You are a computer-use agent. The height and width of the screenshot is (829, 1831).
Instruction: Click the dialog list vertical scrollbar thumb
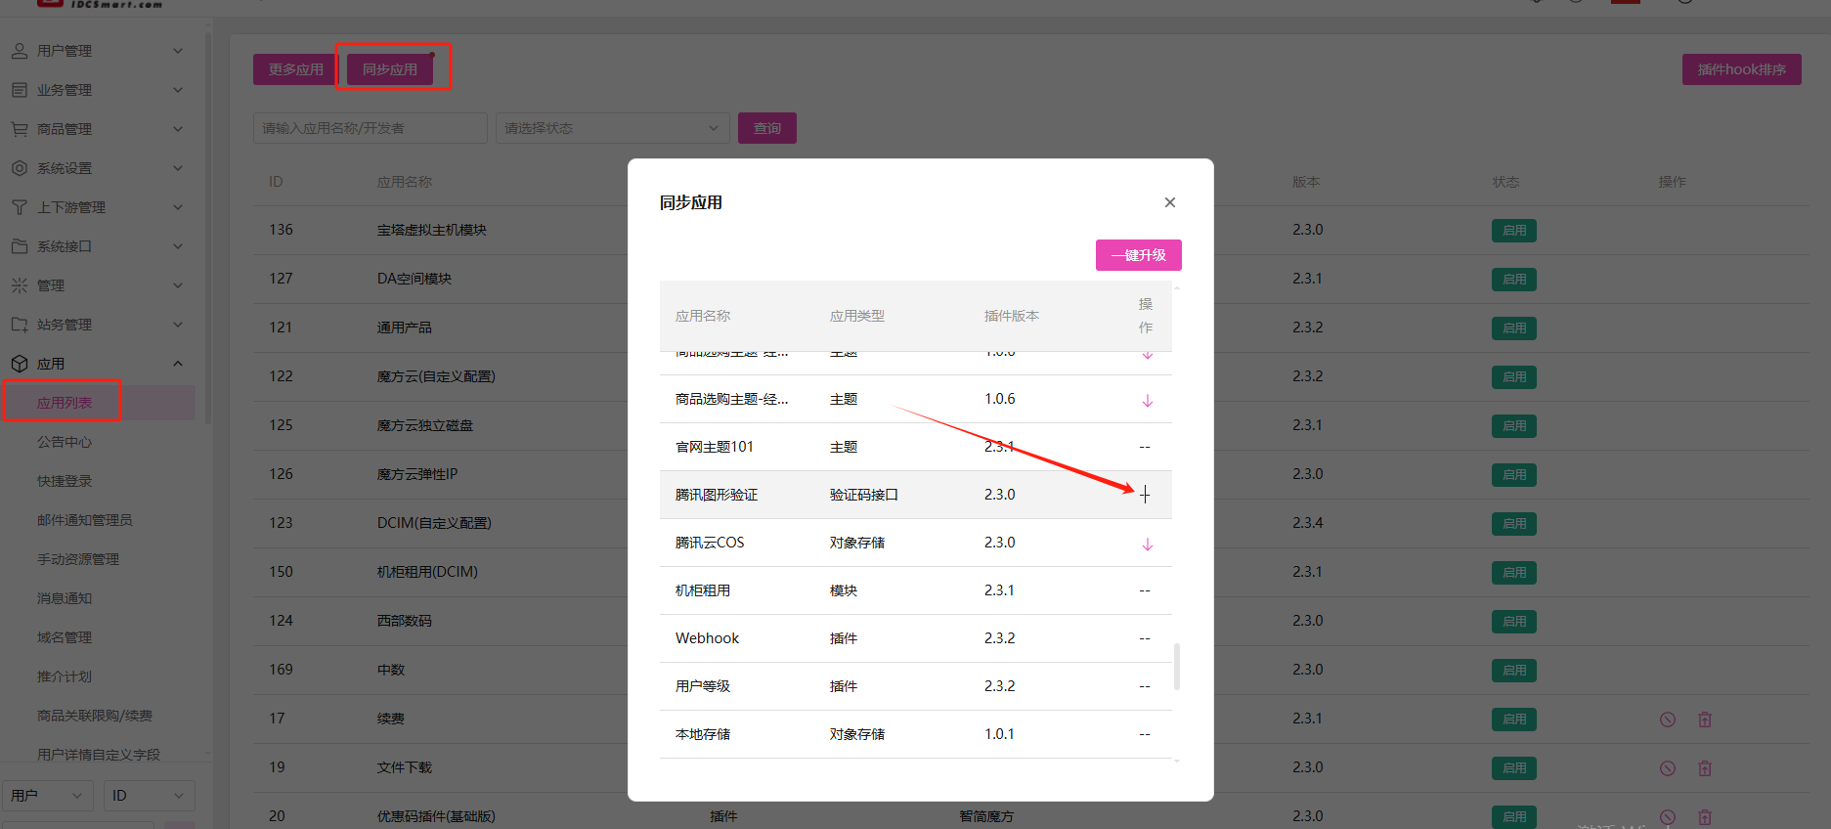click(x=1176, y=666)
